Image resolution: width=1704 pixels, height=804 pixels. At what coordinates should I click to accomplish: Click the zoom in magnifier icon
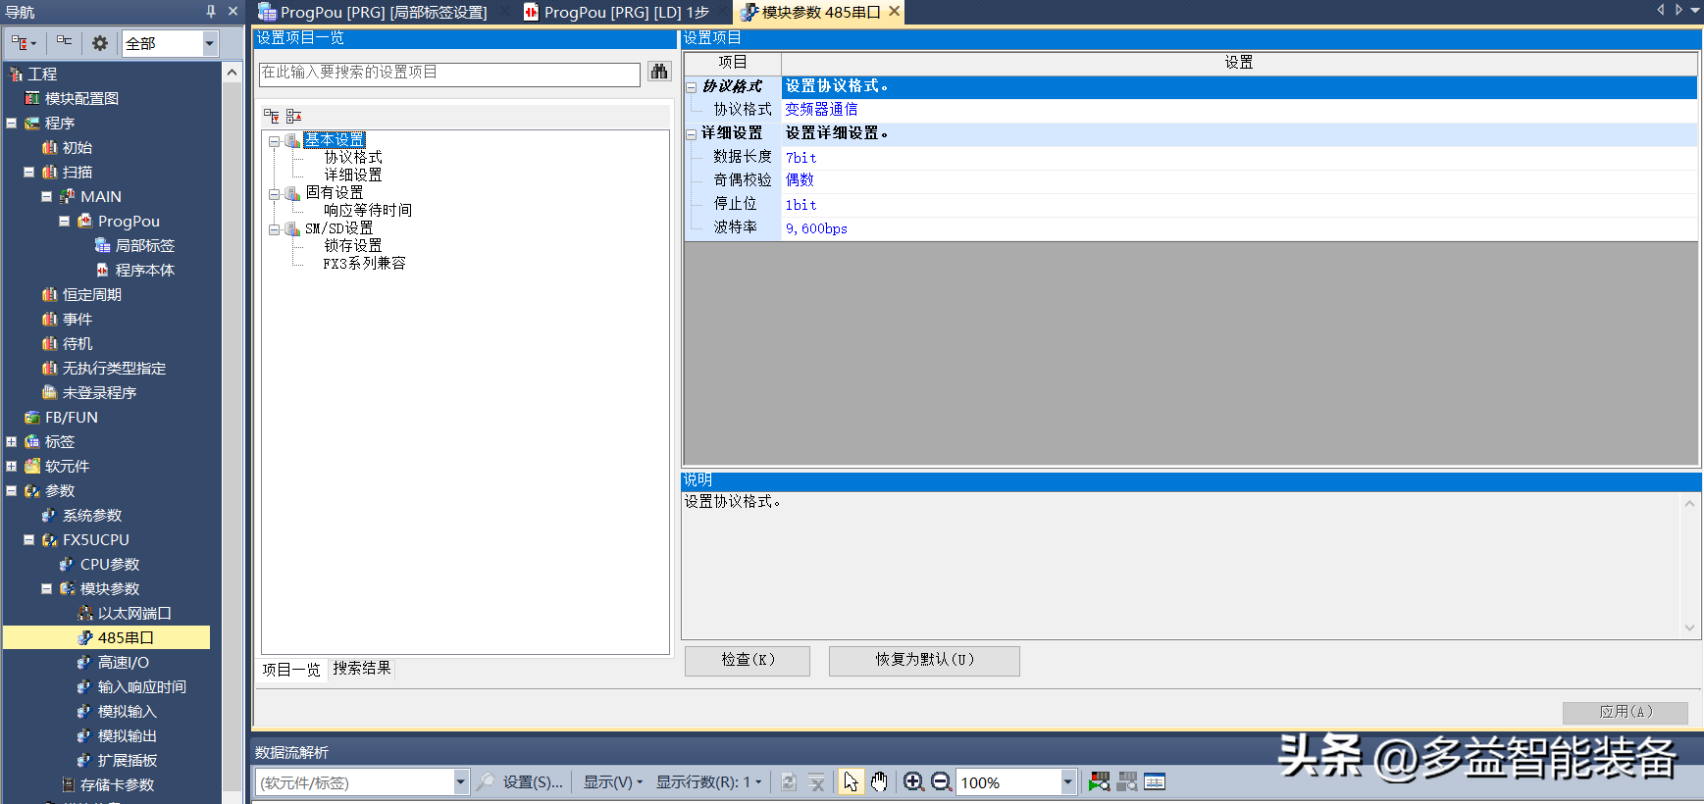[x=913, y=781]
